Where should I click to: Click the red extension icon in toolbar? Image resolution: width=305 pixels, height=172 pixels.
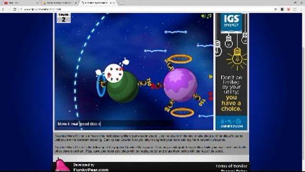pos(288,9)
